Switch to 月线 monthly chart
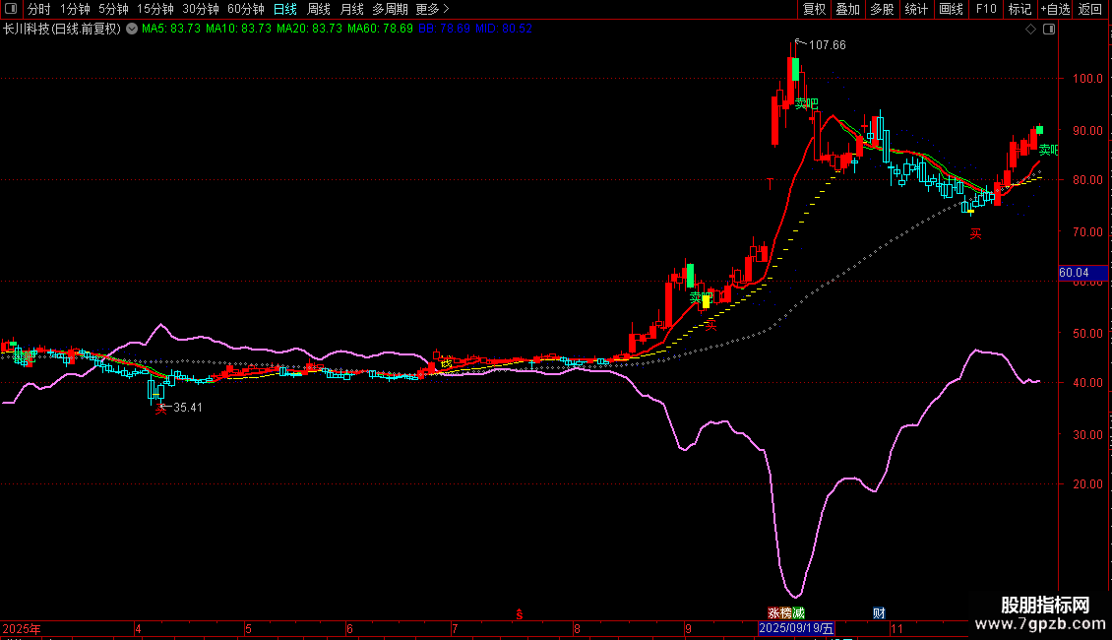Viewport: 1112px width, 640px height. click(x=351, y=9)
